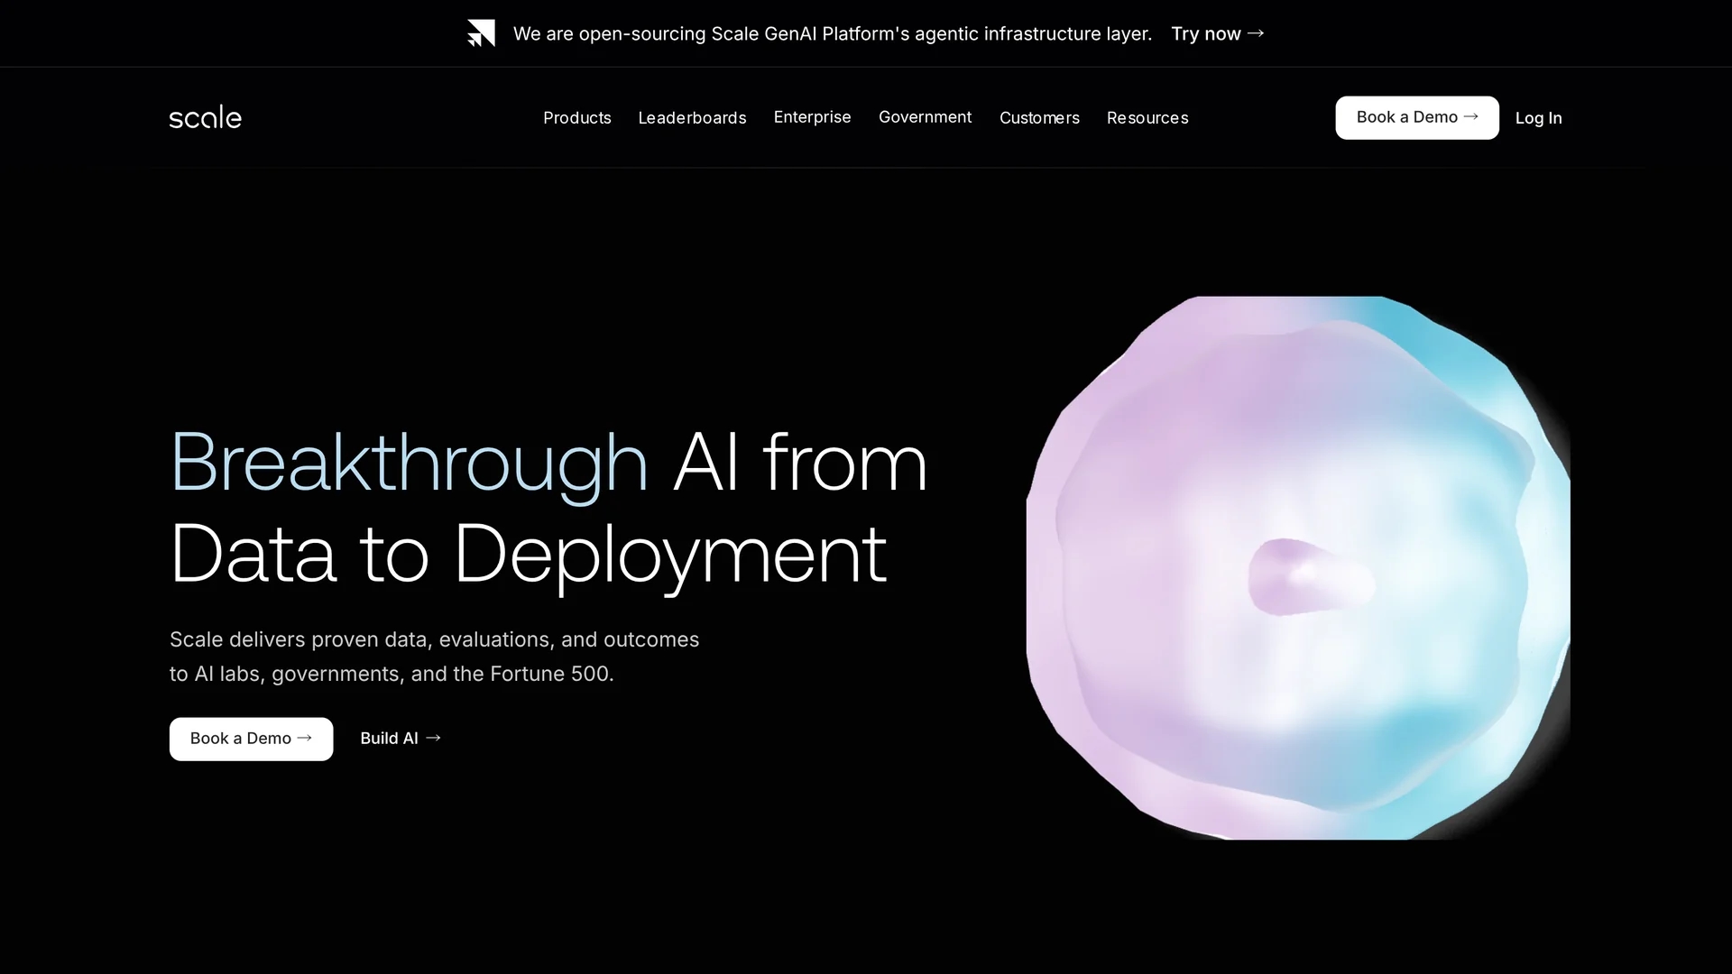1732x974 pixels.
Task: Click the open-sourcing announcement banner text
Action: (x=832, y=33)
